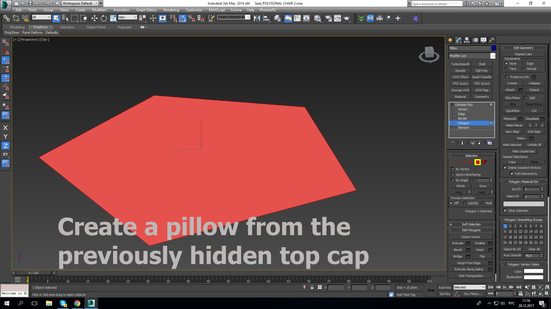The width and height of the screenshot is (551, 309).
Task: Click Play Animation button
Action: click(505, 287)
